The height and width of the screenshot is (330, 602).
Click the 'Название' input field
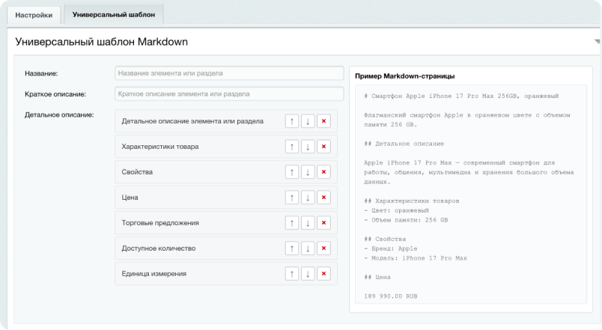tap(228, 73)
